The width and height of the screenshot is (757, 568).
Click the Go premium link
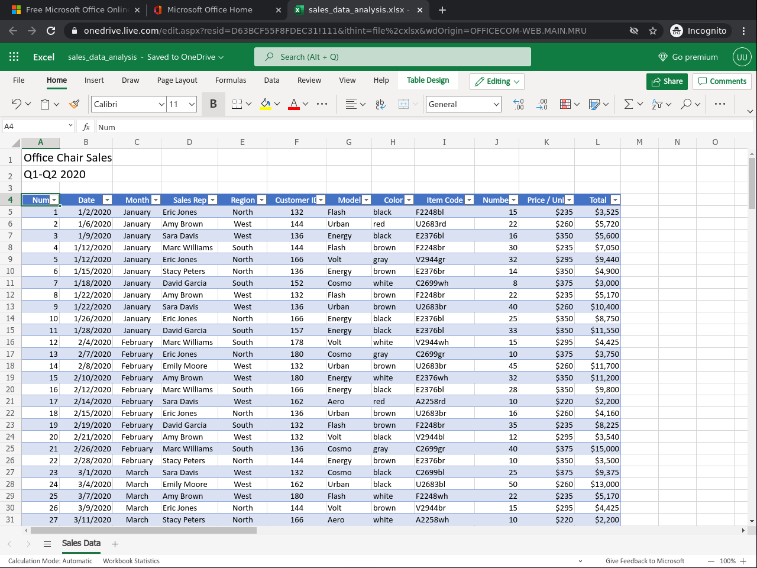[x=688, y=57]
